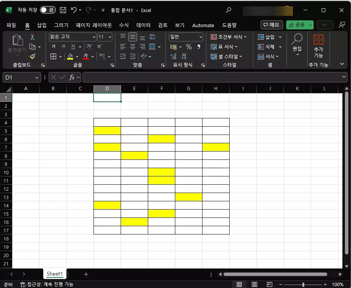Click the Align Right icon
The width and height of the screenshot is (351, 288).
[x=143, y=46]
